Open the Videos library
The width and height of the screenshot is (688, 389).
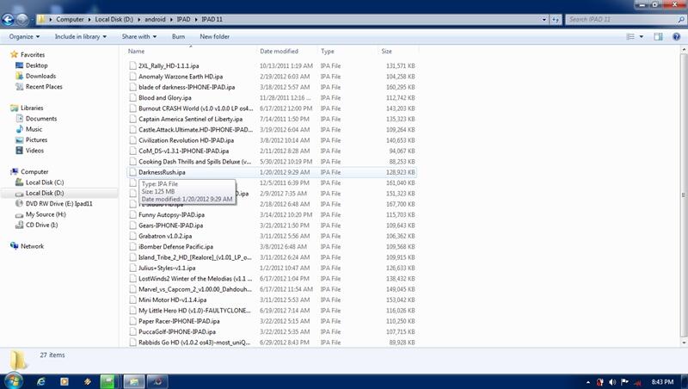pyautogui.click(x=34, y=150)
